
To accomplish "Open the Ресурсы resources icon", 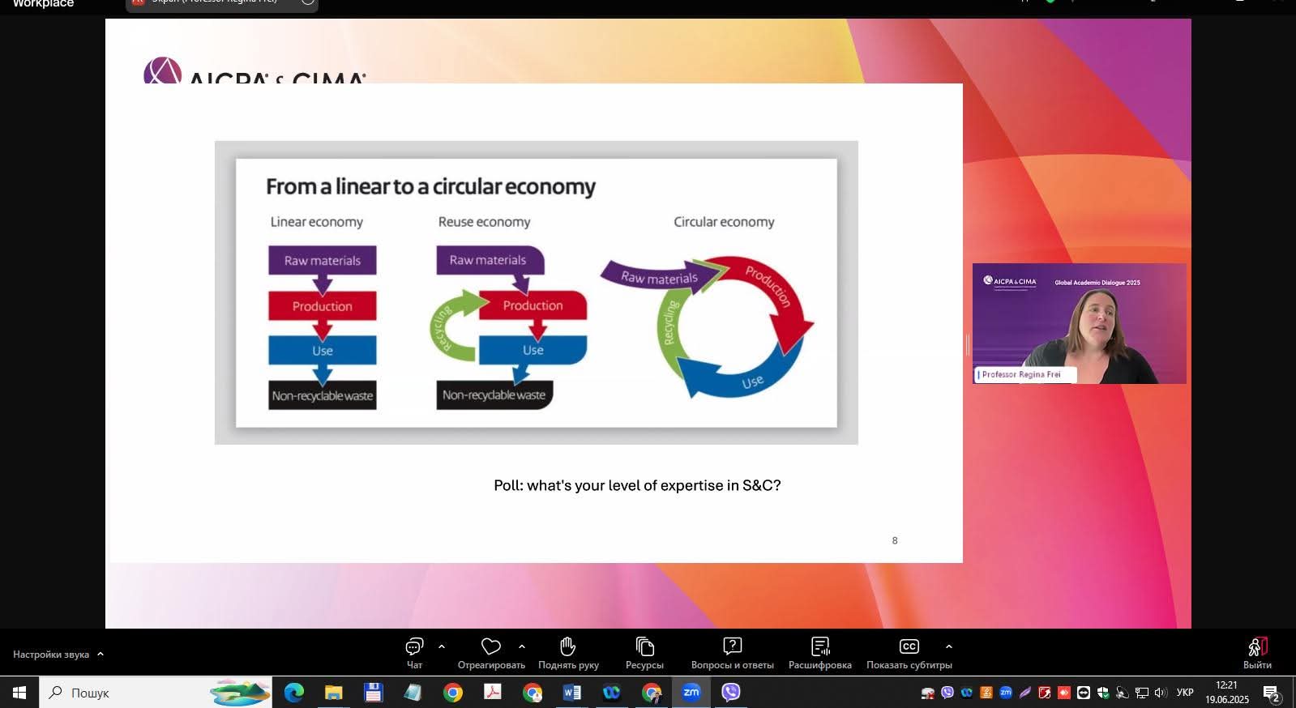I will (x=644, y=647).
